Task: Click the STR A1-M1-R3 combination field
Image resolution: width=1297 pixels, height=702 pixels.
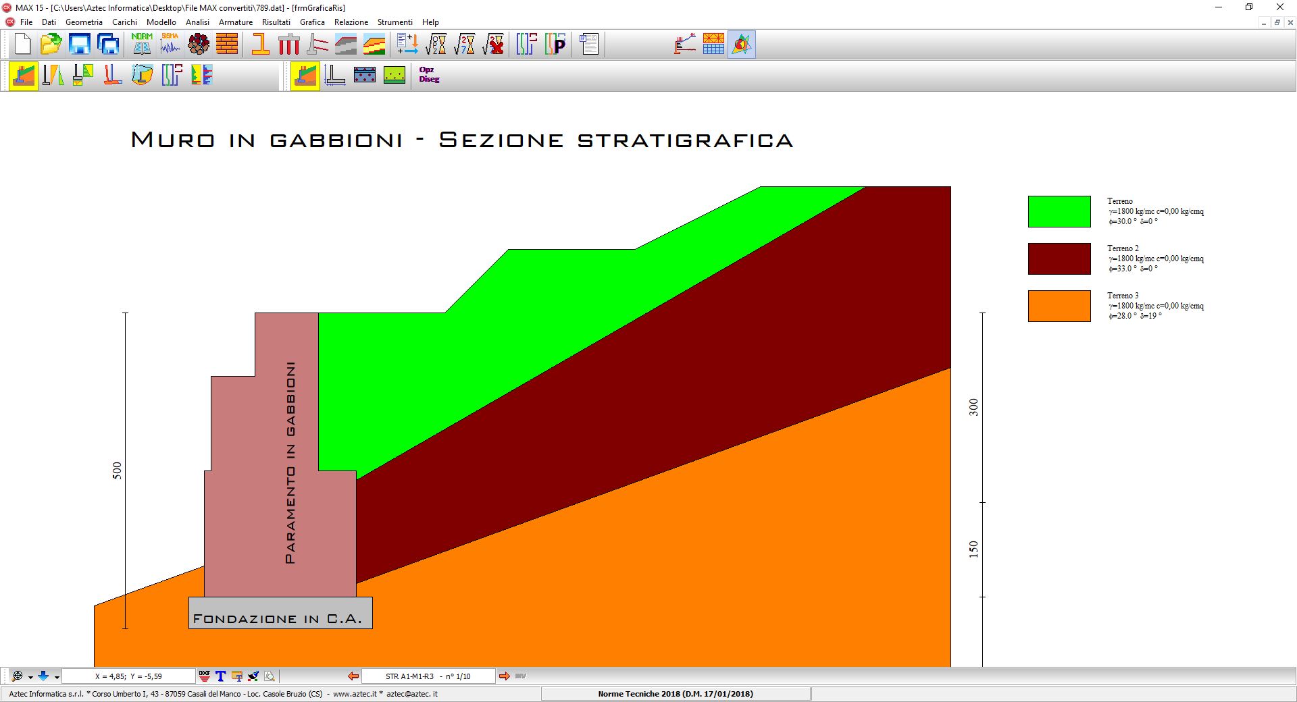Action: coord(428,676)
